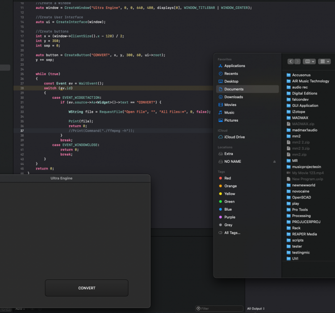
Task: Click the CONVERT button
Action: pyautogui.click(x=87, y=288)
